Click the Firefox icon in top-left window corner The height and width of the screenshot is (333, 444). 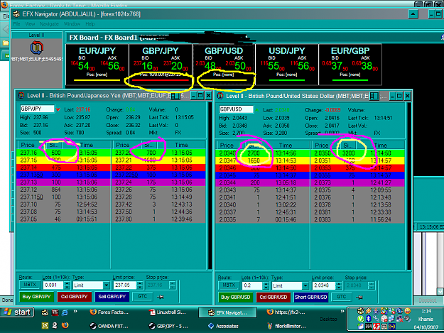point(4,4)
